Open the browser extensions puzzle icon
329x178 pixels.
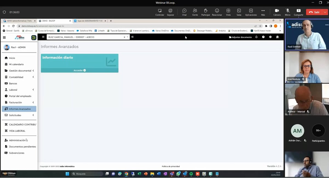[x=266, y=26]
